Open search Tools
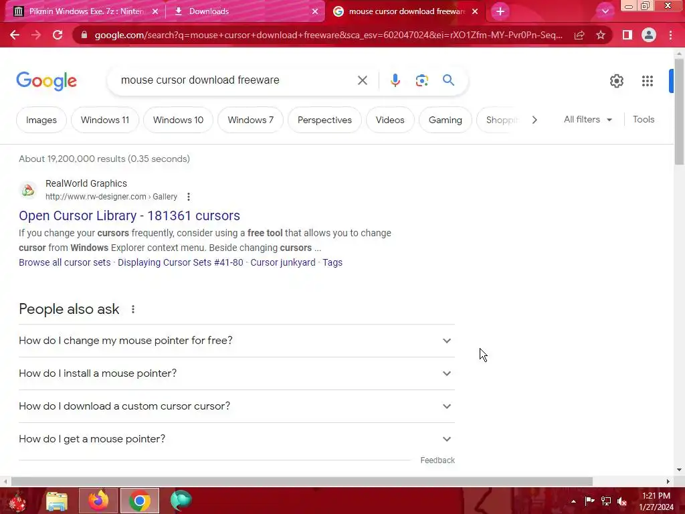Screen dimensions: 685x514 (644, 119)
